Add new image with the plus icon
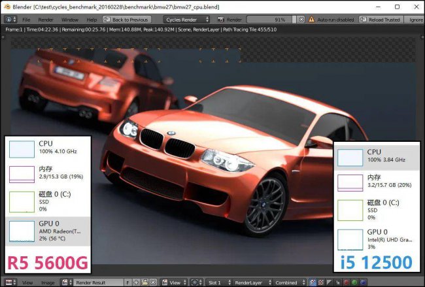 [x=136, y=282]
